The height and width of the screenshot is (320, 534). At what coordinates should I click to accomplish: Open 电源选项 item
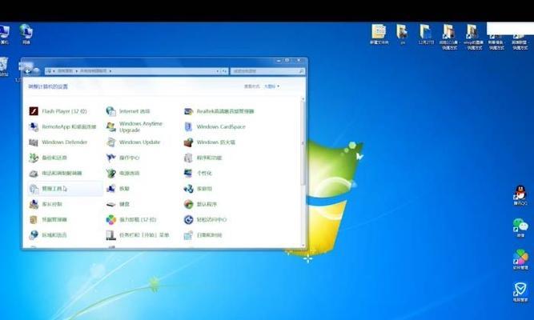(123, 174)
